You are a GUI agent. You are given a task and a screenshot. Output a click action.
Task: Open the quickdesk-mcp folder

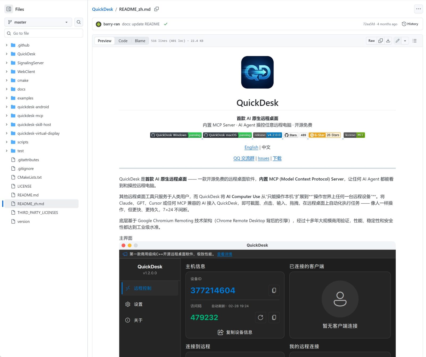(x=30, y=116)
